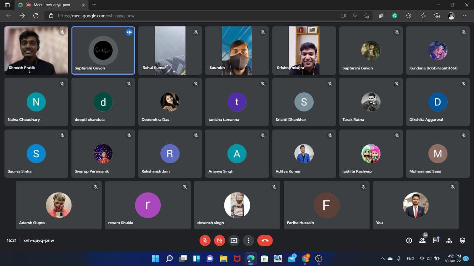Close the Meet browser tab
Viewport: 474px width, 266px height.
[x=83, y=5]
